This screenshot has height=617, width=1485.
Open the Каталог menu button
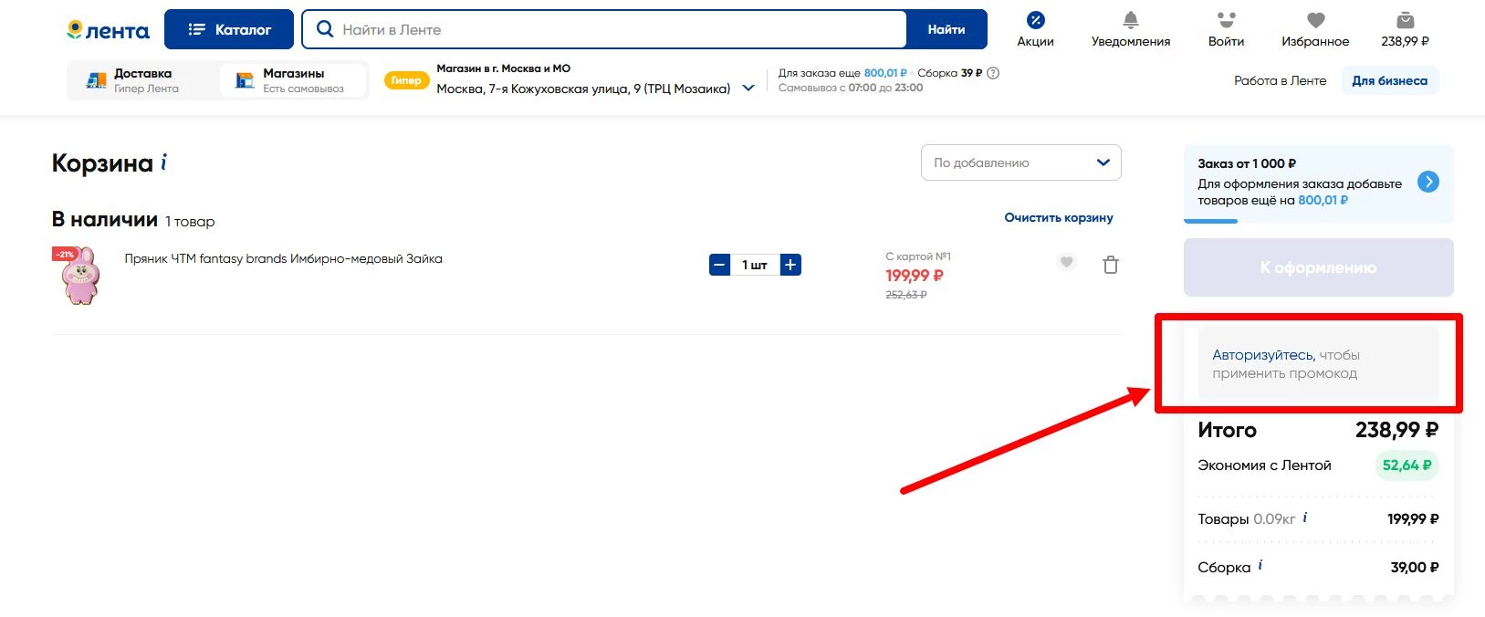[x=229, y=29]
